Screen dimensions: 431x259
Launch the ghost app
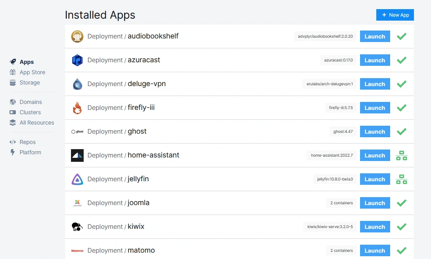point(375,132)
